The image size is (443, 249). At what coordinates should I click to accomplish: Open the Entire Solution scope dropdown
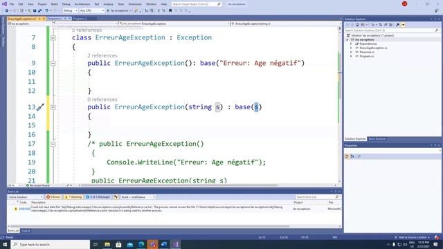pos(25,196)
